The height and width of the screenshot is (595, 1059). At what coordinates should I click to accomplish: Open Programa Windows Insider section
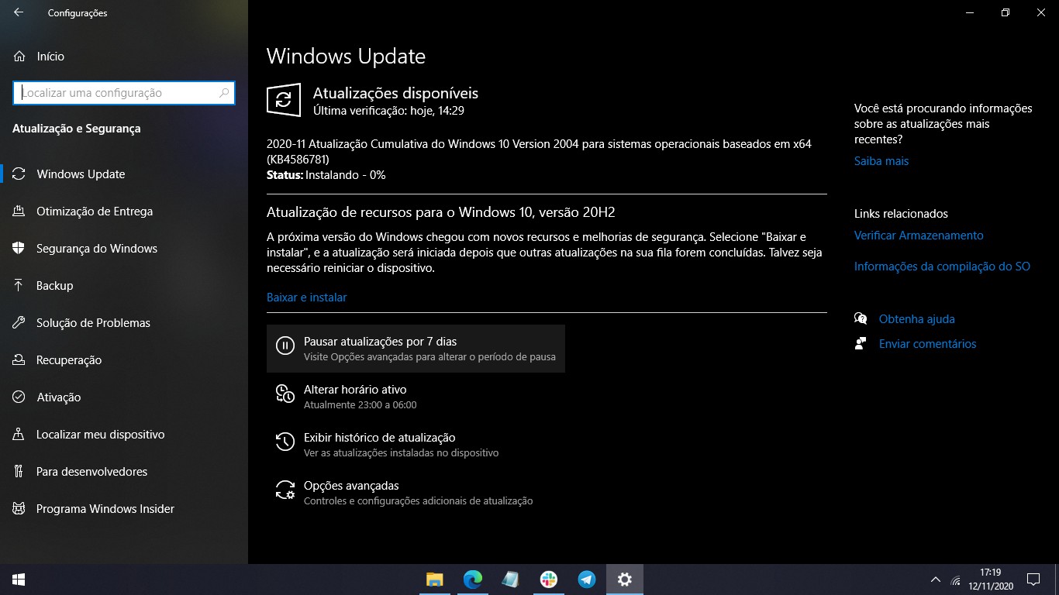[x=124, y=509]
